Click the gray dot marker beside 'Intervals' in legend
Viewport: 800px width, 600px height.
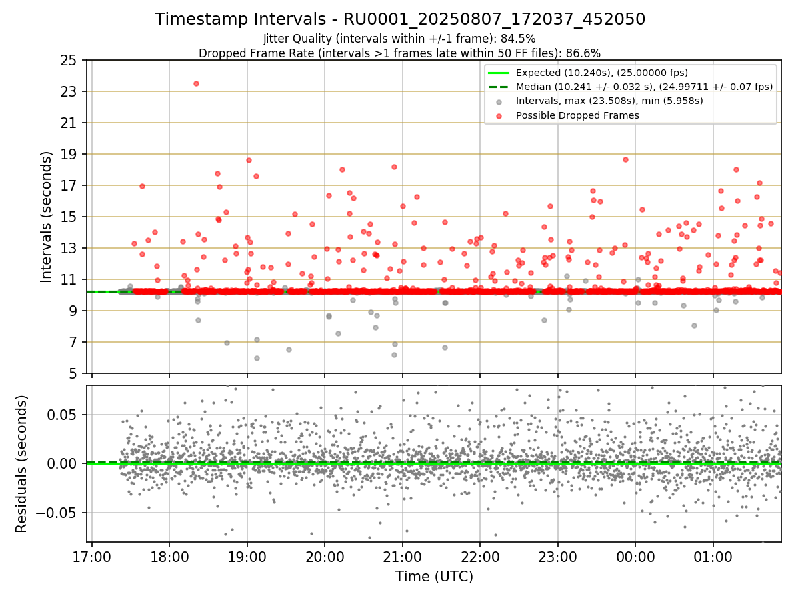500,101
